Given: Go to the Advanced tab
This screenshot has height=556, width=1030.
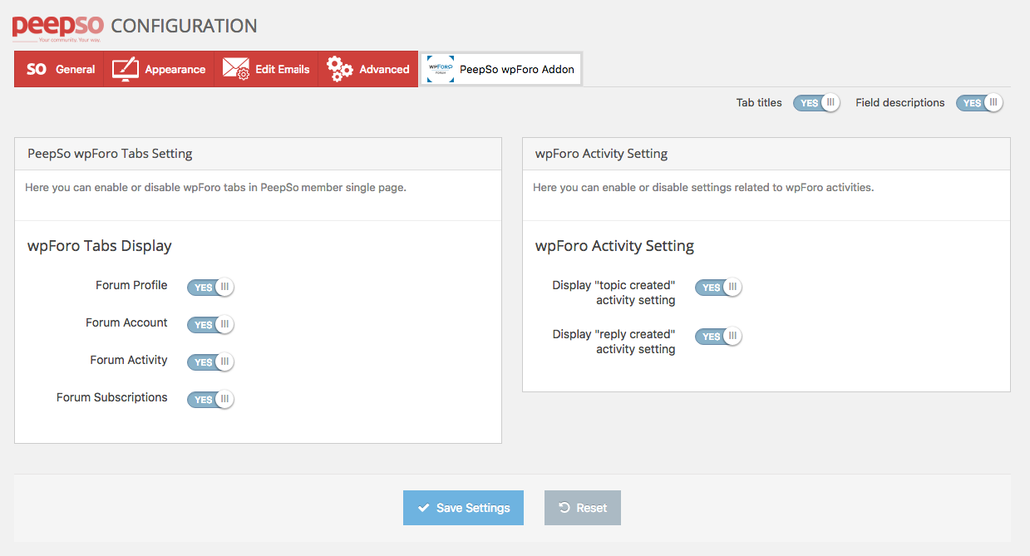Looking at the screenshot, I should coord(368,69).
